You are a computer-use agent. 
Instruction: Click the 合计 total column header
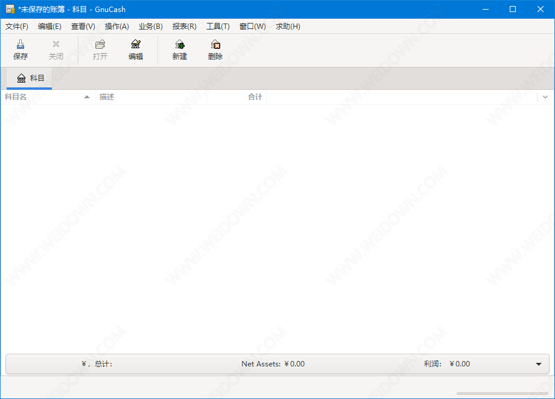click(236, 97)
